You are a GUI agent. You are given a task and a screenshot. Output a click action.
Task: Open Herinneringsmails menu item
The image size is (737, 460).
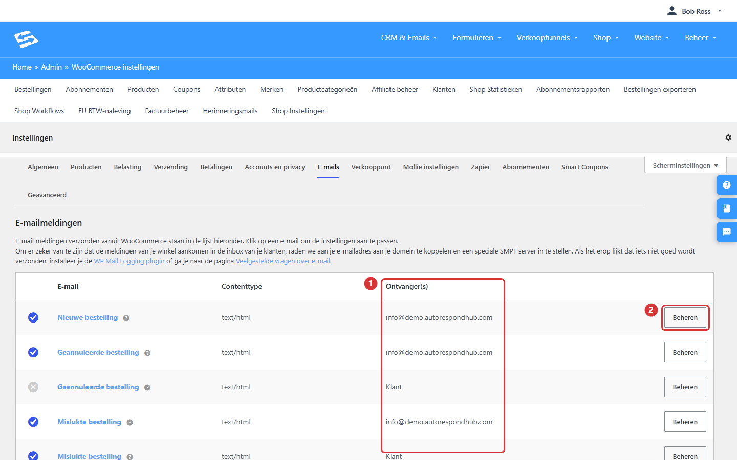coord(230,111)
